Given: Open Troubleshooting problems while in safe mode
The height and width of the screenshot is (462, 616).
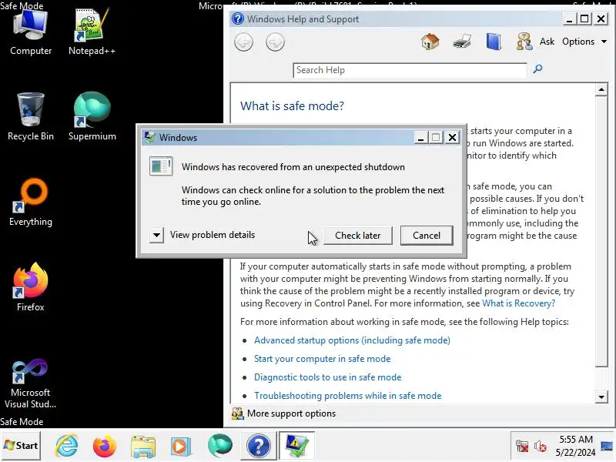Looking at the screenshot, I should pyautogui.click(x=348, y=396).
